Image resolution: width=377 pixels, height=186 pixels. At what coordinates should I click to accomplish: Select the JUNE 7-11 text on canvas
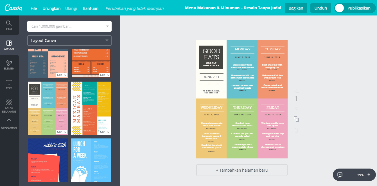pos(211,77)
